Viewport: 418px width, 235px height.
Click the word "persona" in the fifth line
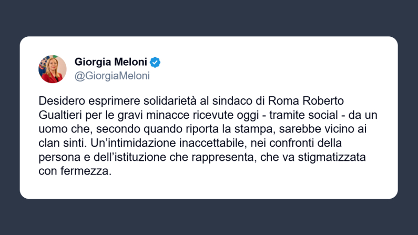pyautogui.click(x=57, y=157)
